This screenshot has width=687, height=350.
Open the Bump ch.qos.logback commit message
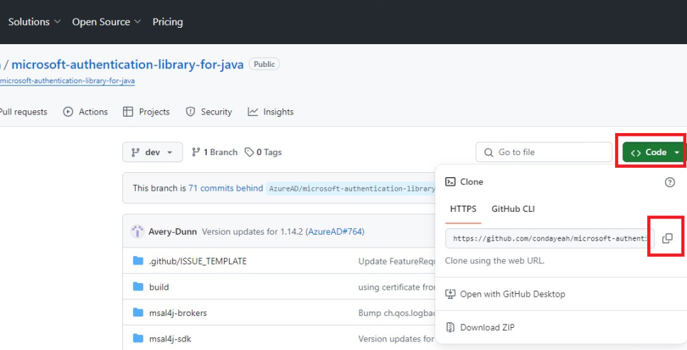(397, 313)
